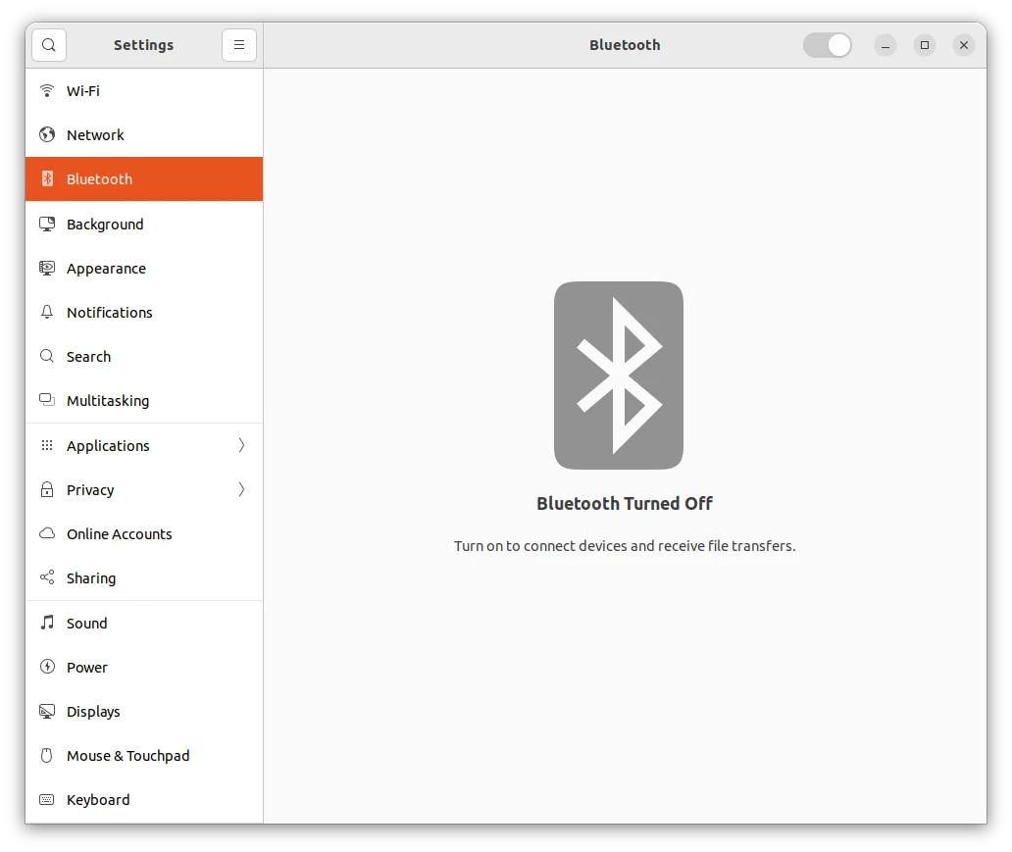This screenshot has width=1012, height=852.
Task: Go to Network settings
Action: pyautogui.click(x=144, y=134)
